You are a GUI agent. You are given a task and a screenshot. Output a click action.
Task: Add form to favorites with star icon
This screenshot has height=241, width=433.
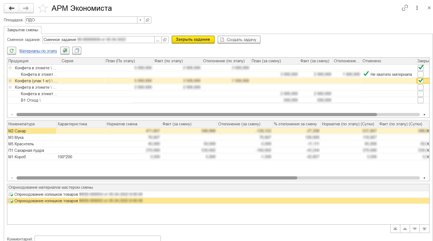point(43,8)
